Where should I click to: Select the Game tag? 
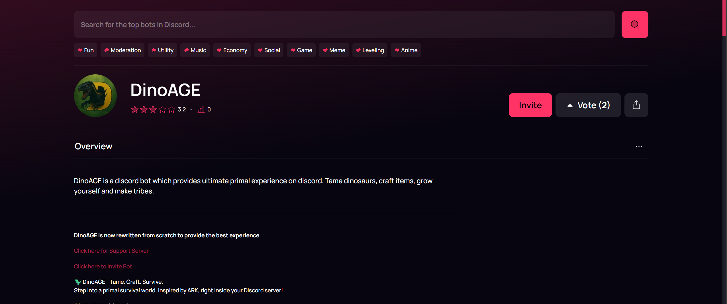coord(301,50)
